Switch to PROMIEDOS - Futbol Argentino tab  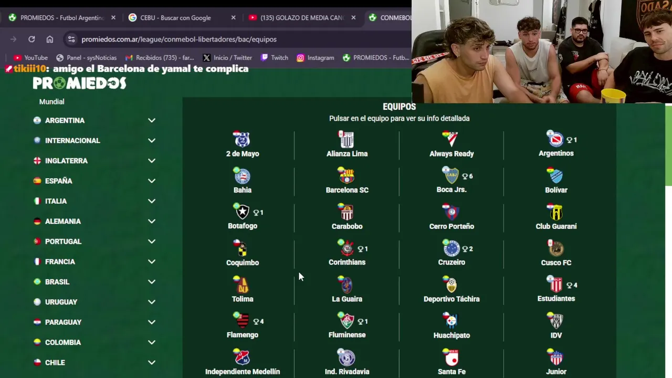click(x=61, y=17)
